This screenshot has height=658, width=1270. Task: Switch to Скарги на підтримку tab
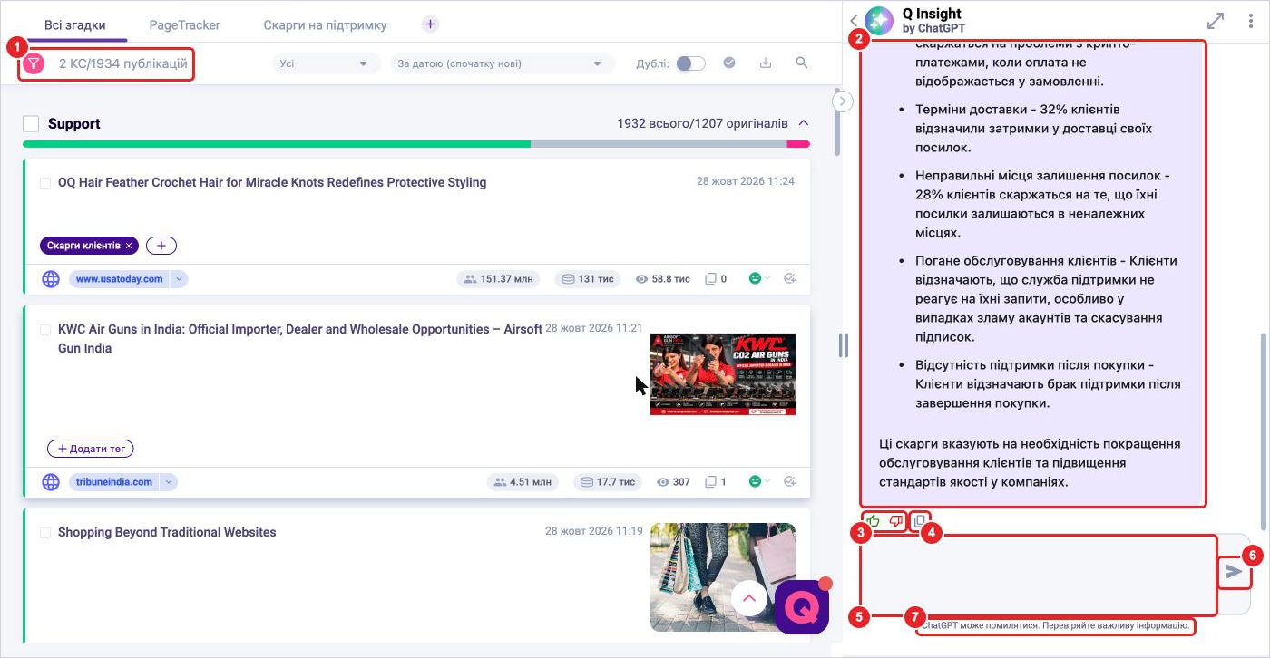325,25
